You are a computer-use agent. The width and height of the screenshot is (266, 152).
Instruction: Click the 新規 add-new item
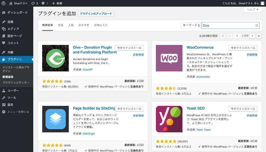pyautogui.click(x=57, y=3)
